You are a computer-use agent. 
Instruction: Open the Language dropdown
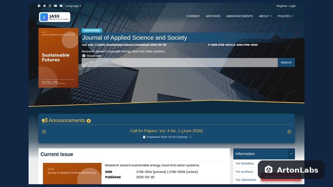pyautogui.click(x=74, y=6)
